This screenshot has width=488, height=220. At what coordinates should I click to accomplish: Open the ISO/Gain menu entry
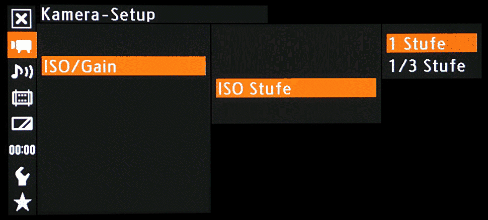(123, 66)
